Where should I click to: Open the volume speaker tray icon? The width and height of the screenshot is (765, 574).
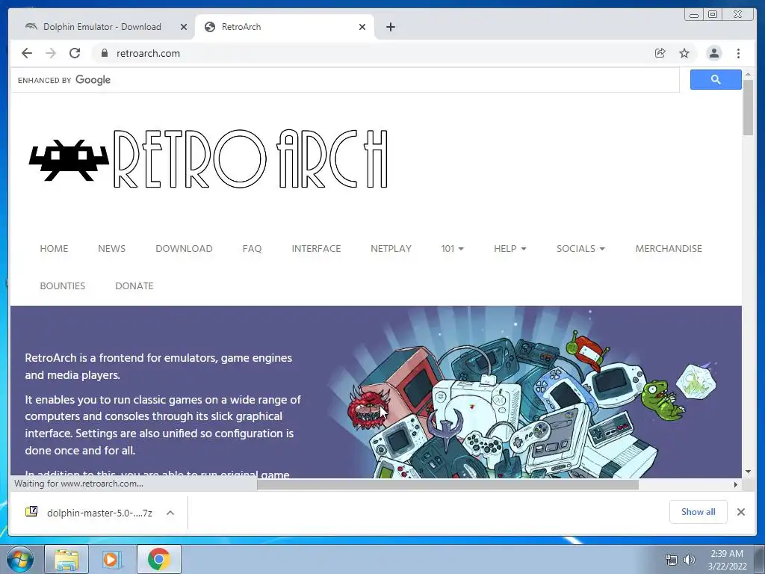point(689,560)
